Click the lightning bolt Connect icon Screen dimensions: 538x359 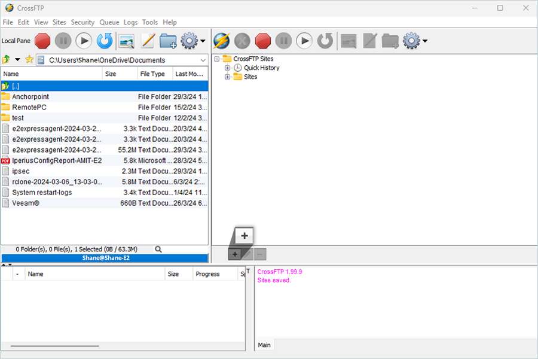[x=222, y=41]
